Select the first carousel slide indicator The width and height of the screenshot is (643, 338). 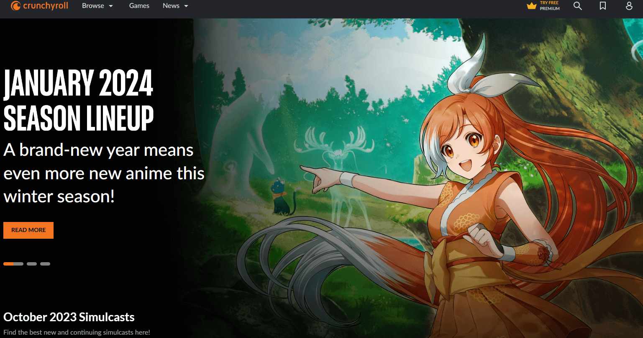click(x=13, y=264)
